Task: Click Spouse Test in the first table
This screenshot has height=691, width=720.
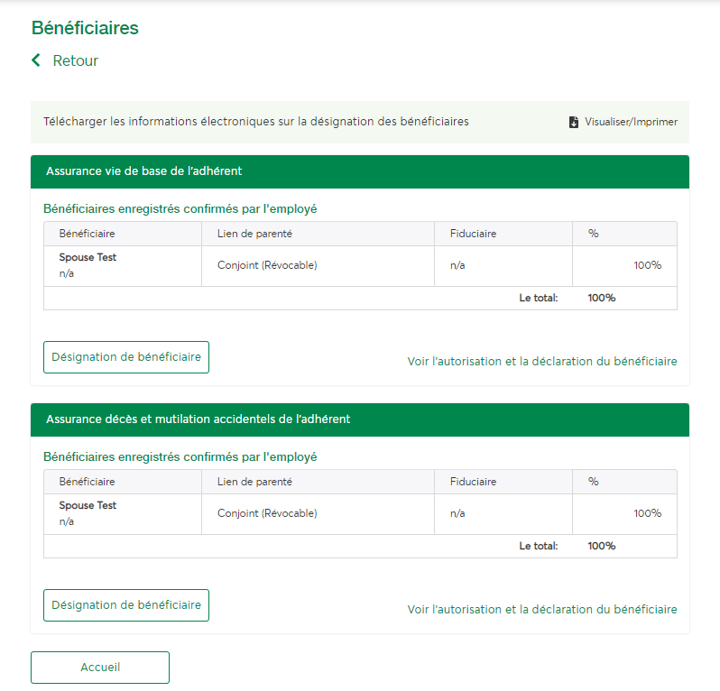Action: pos(88,257)
